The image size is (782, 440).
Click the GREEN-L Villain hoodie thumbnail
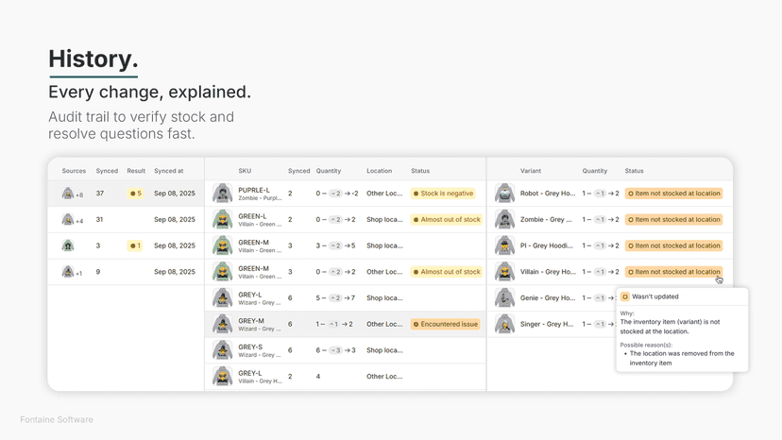(x=223, y=219)
